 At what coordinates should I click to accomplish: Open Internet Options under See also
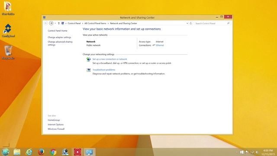pos(56,124)
